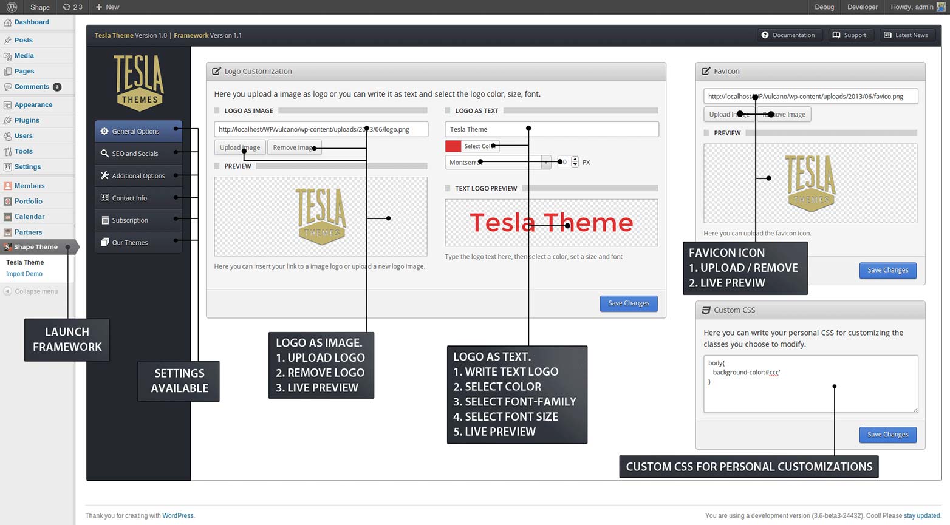Click the Comments bubble icon

(x=7, y=87)
